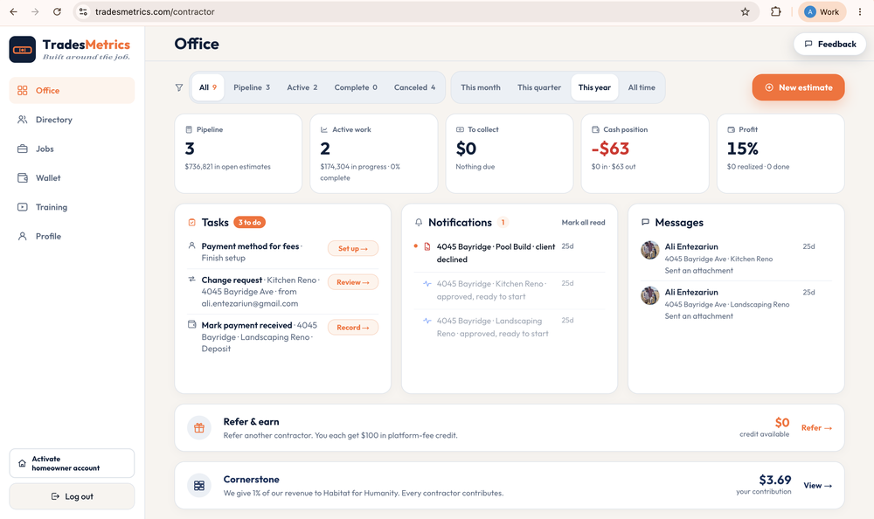Click Ali's avatar on Kitchen Reno message
This screenshot has height=519, width=874.
[650, 250]
